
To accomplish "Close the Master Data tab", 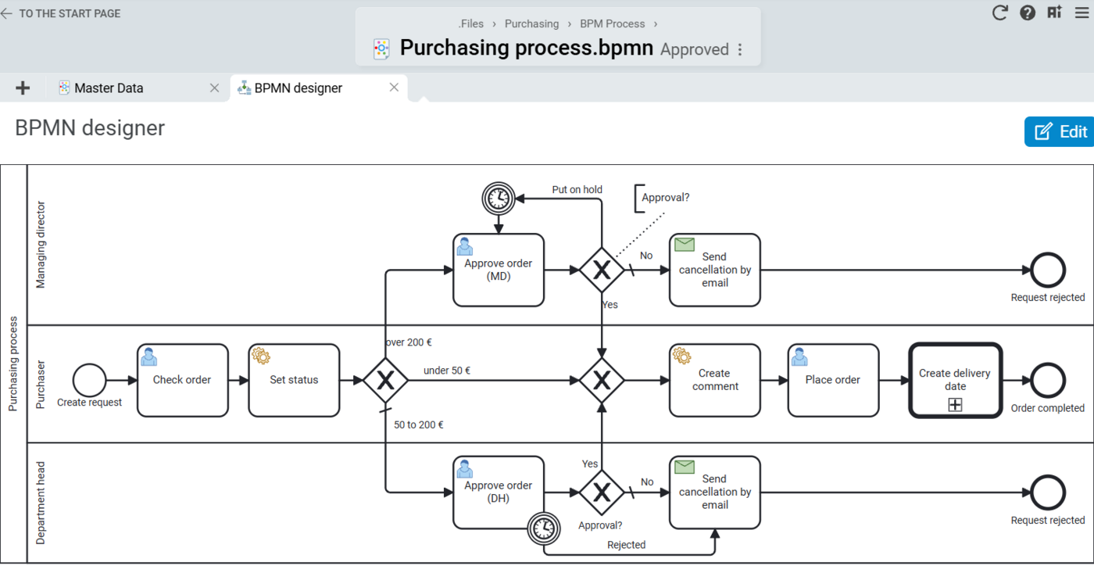I will pyautogui.click(x=214, y=88).
